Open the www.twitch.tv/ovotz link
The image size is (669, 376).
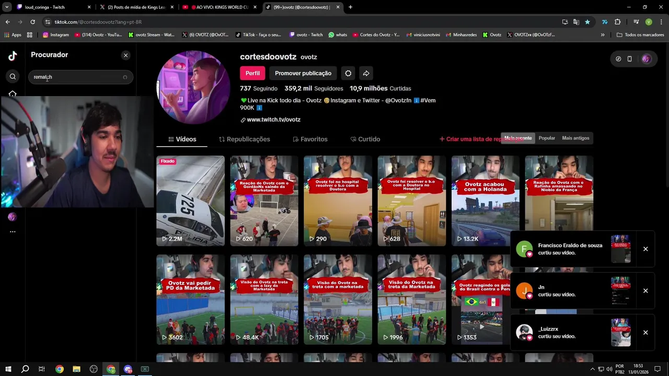(273, 120)
